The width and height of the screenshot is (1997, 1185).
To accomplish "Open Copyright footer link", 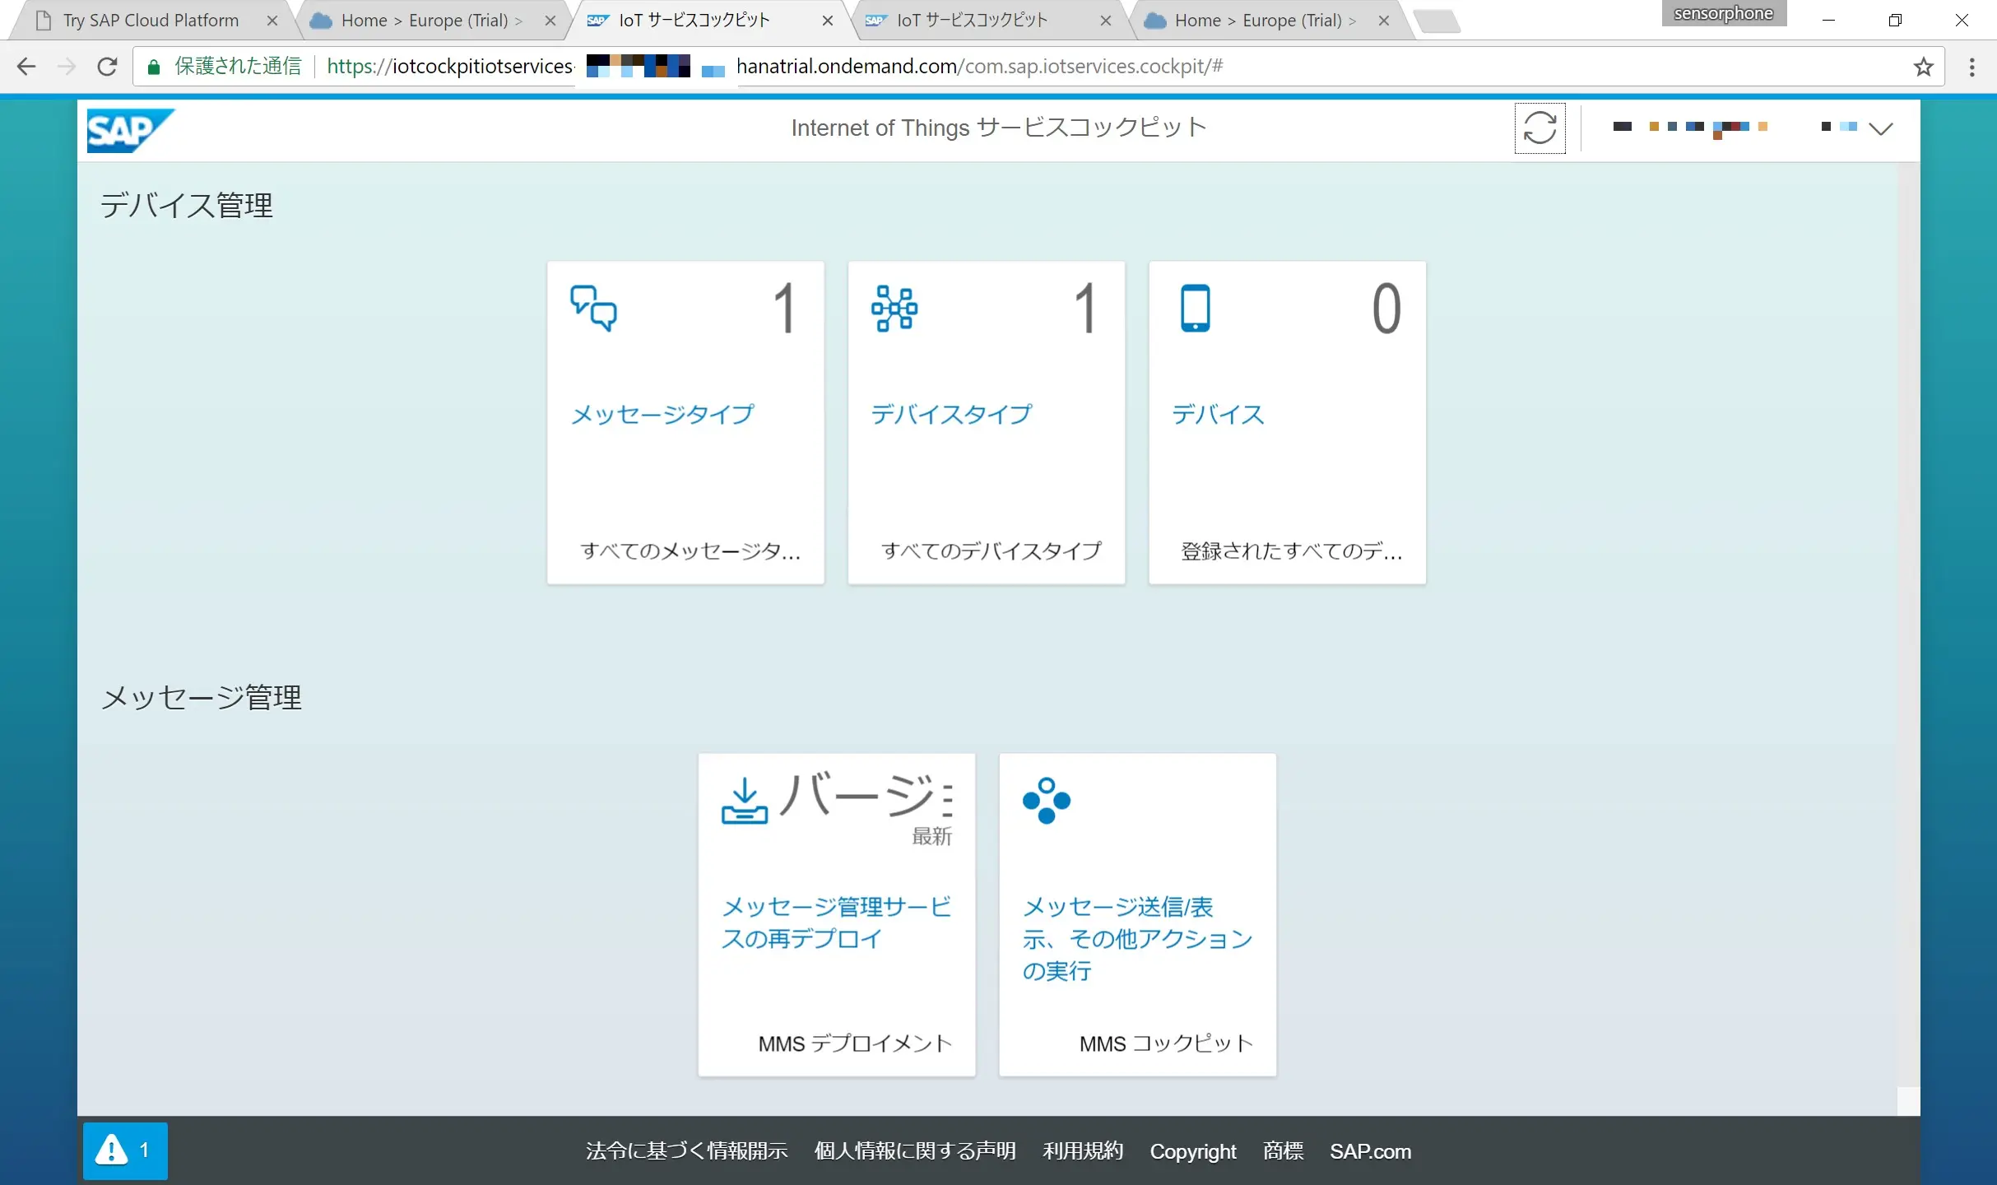I will tap(1192, 1151).
